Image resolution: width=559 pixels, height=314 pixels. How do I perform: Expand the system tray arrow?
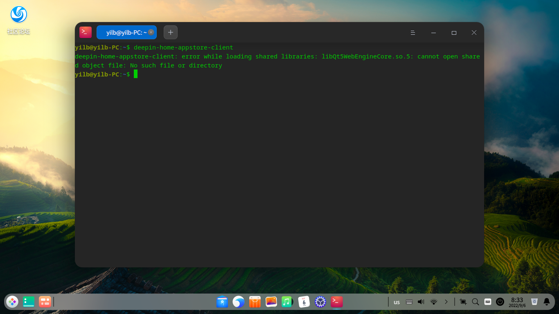point(446,302)
